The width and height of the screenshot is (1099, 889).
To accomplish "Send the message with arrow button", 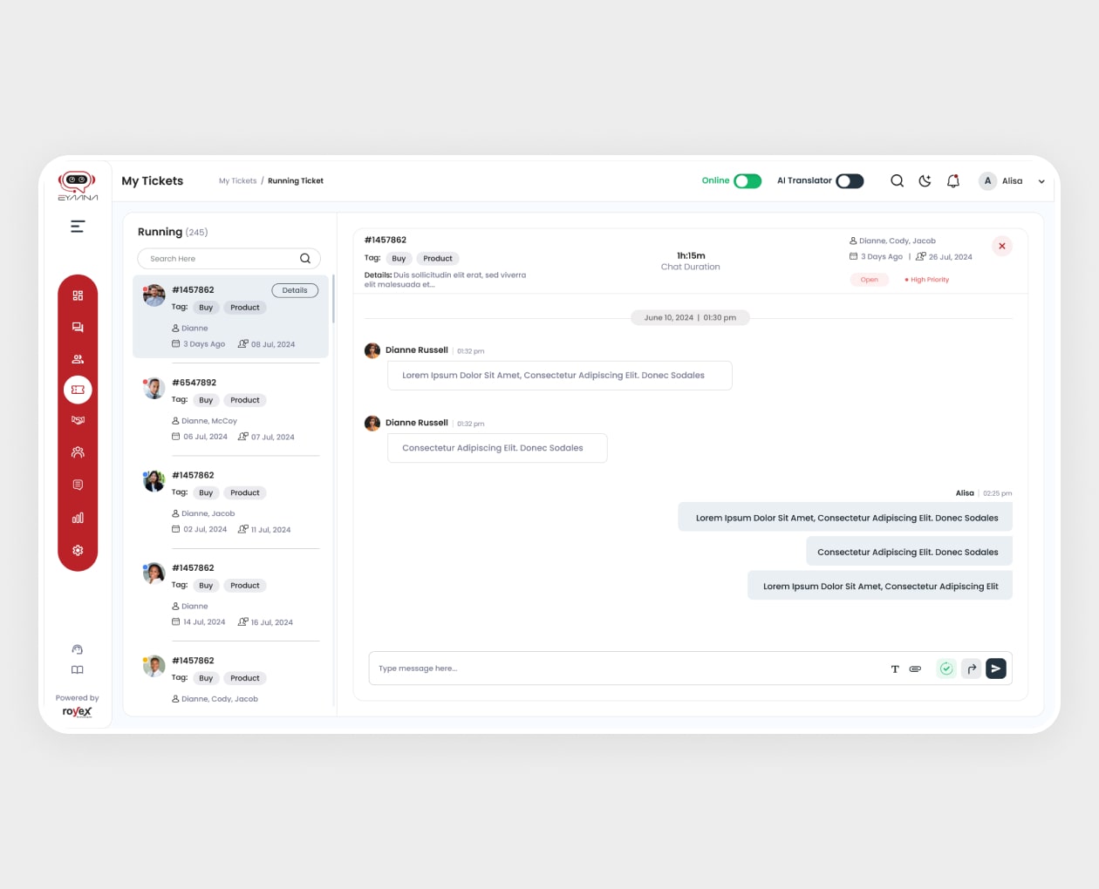I will click(x=996, y=668).
